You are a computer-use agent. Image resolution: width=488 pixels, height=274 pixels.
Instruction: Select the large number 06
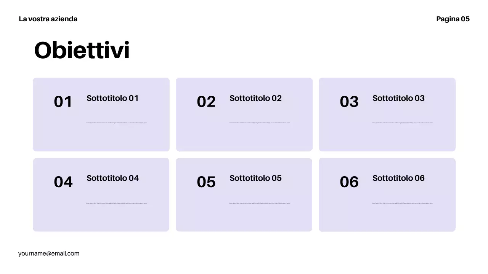point(349,182)
